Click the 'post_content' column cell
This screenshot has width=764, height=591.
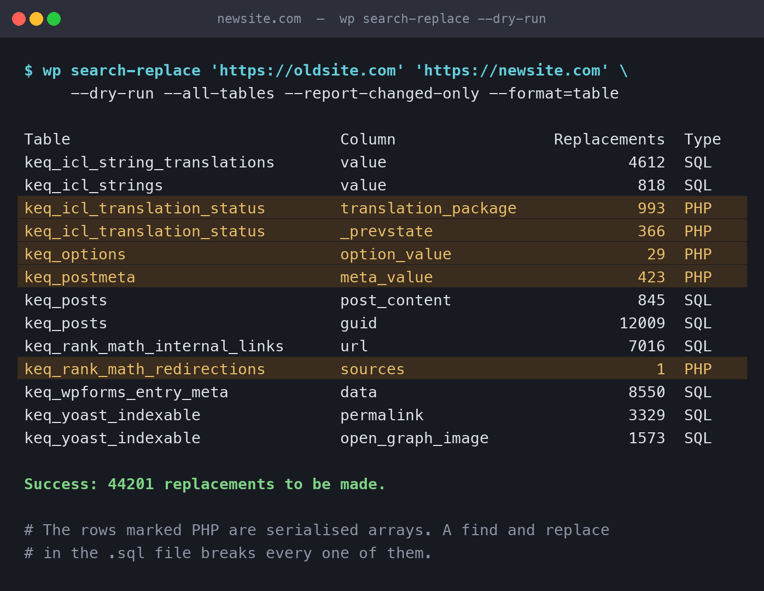(396, 300)
